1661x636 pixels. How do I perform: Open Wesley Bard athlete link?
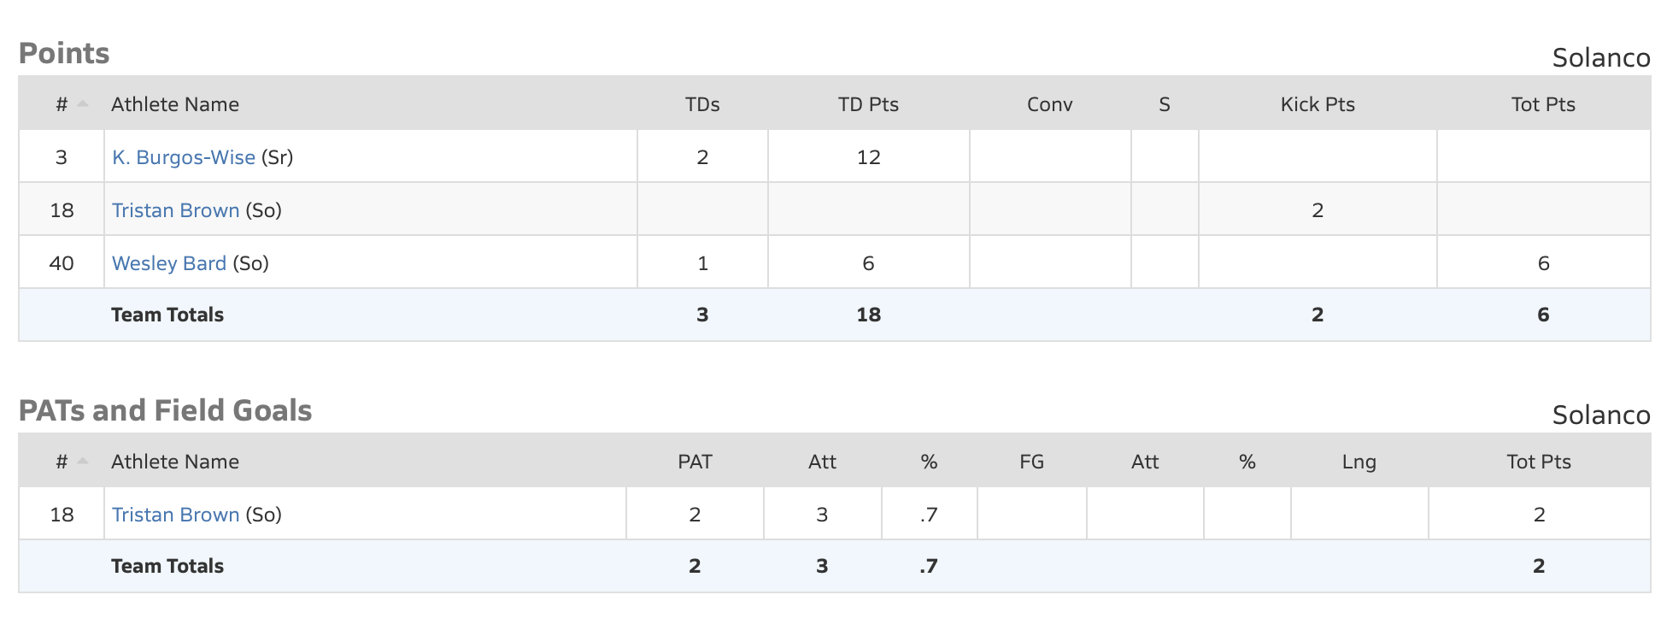(169, 263)
